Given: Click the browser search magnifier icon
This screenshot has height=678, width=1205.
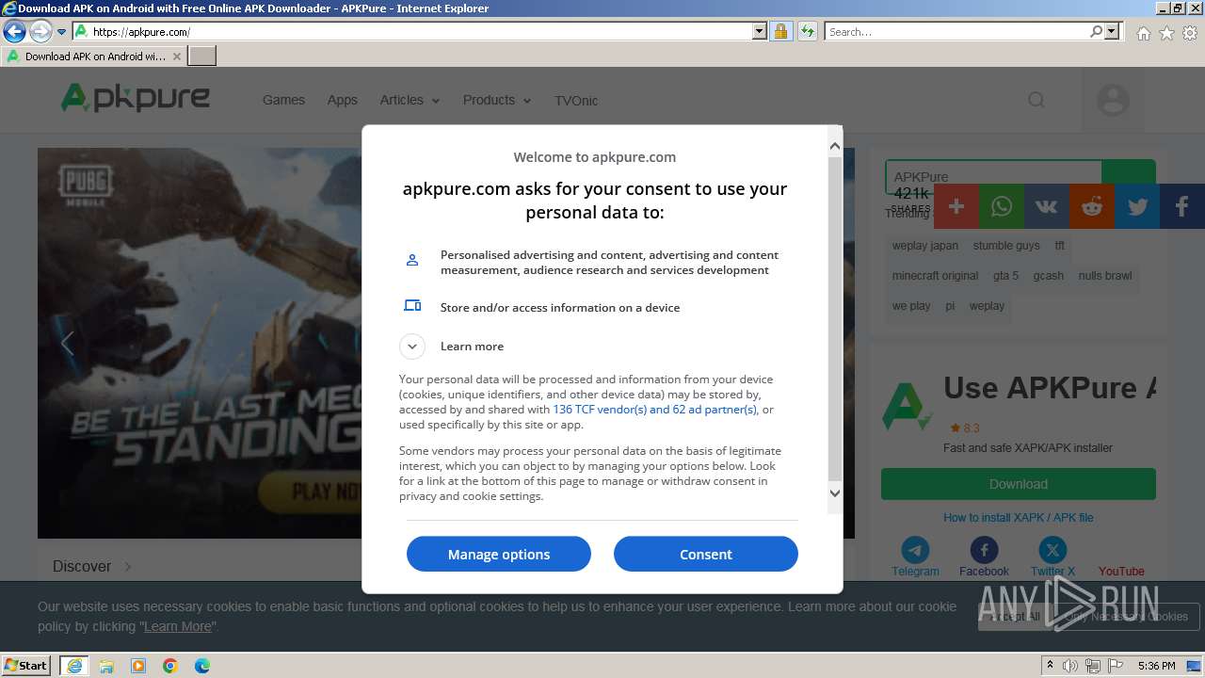Looking at the screenshot, I should pos(1096,32).
